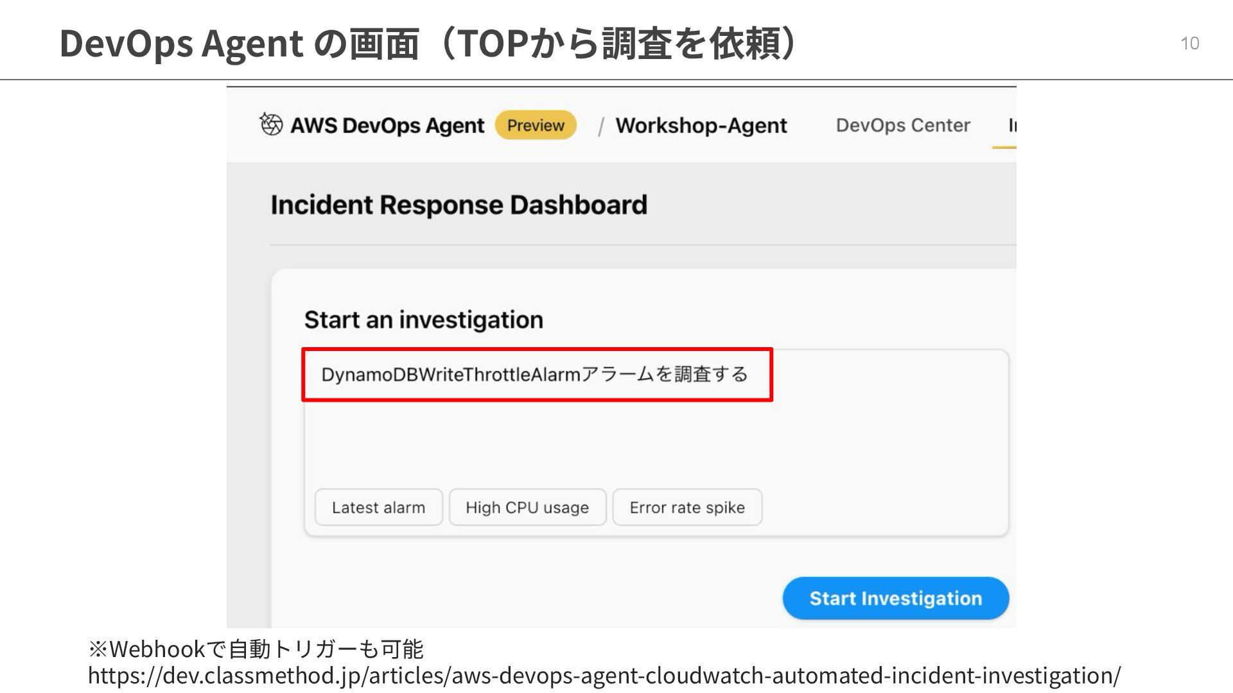Click the breadcrumb slash separator

click(x=600, y=126)
